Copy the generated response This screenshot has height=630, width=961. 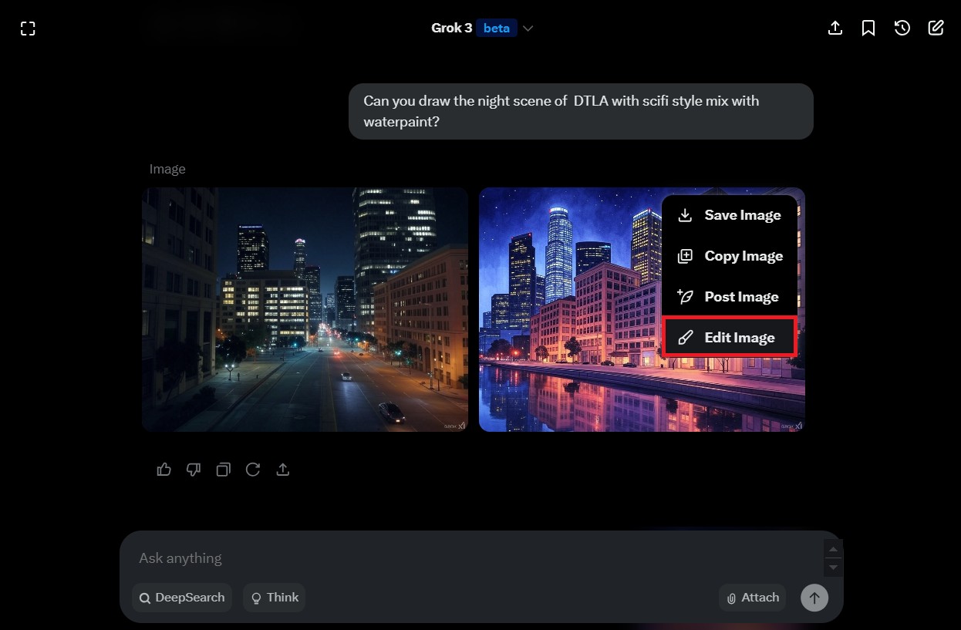coord(223,469)
